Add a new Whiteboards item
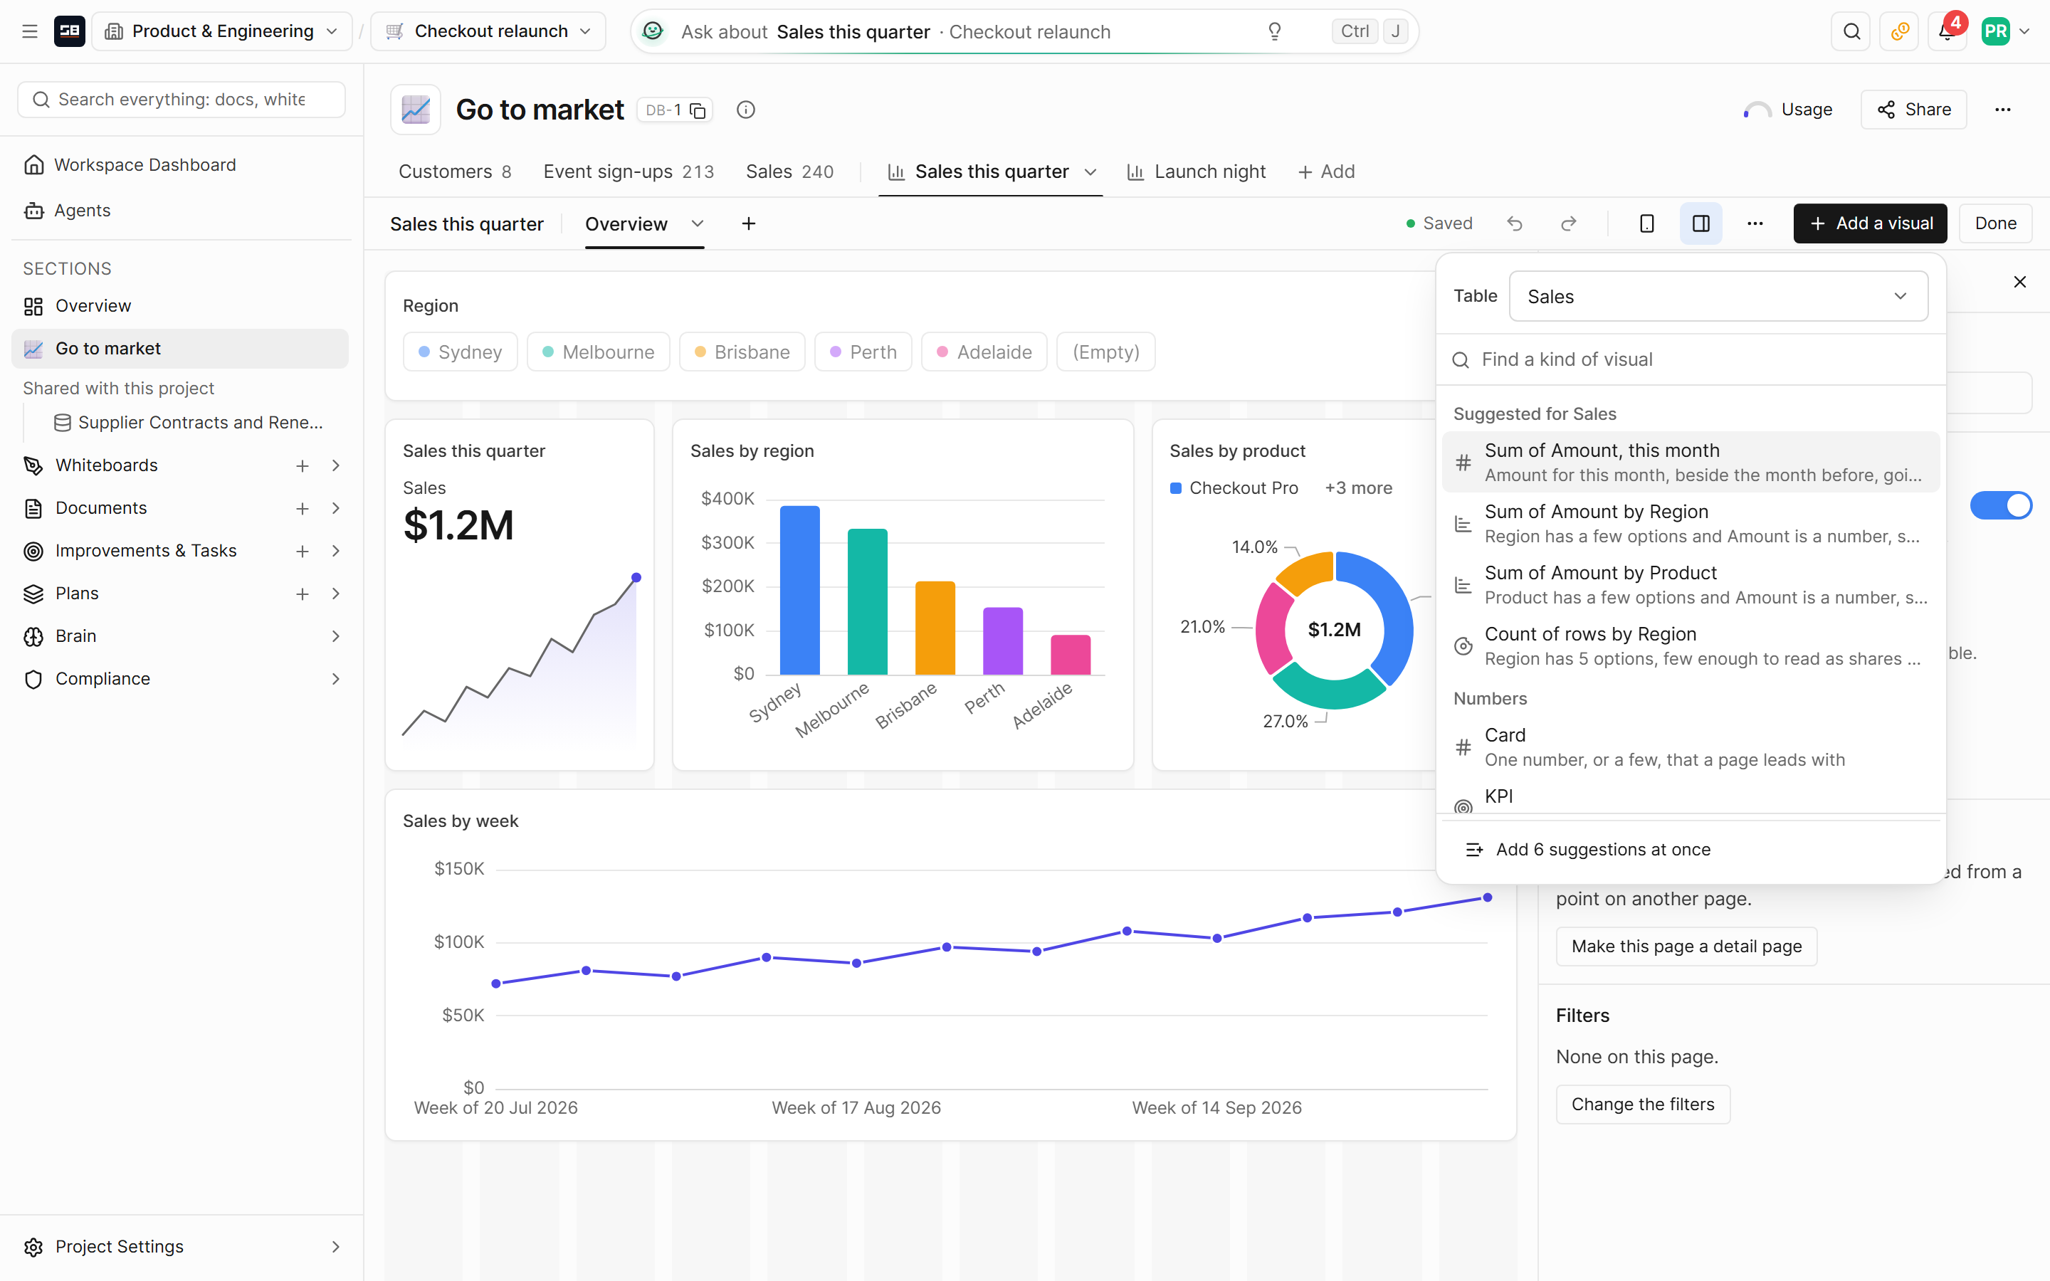This screenshot has height=1281, width=2050. 303,466
